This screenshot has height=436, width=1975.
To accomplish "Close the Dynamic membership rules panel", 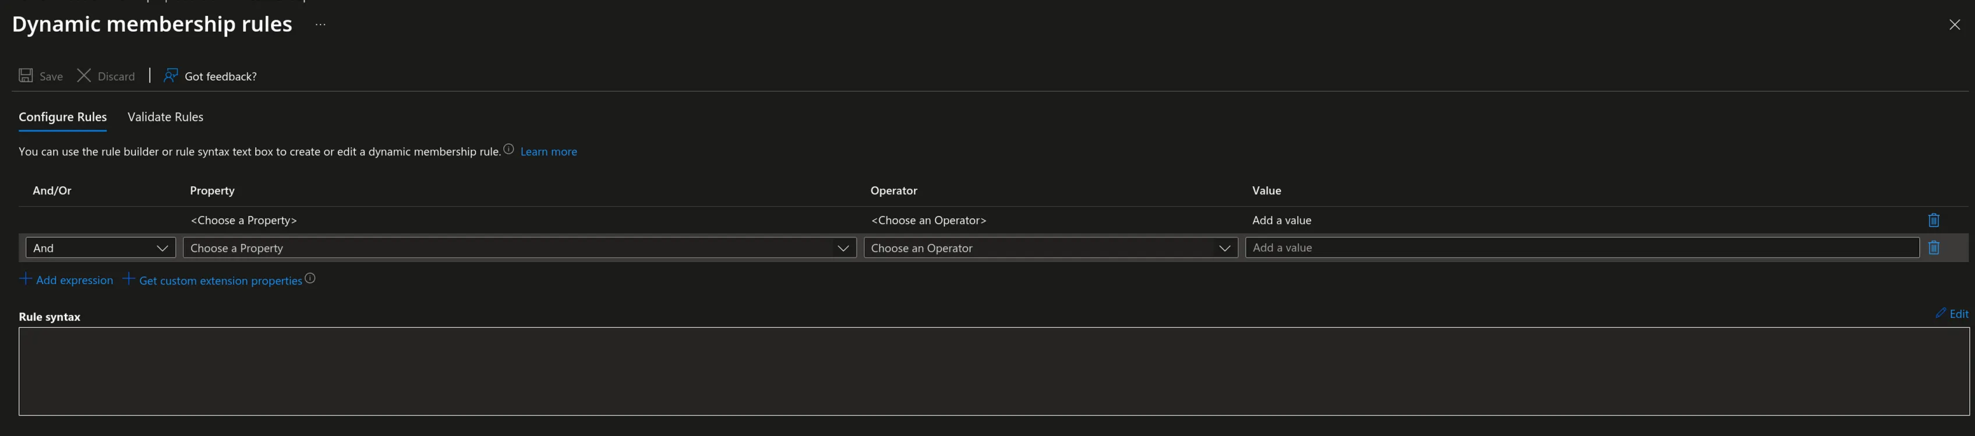I will pyautogui.click(x=1954, y=24).
